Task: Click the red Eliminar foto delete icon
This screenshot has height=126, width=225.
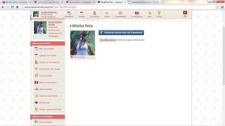Action: click(72, 57)
